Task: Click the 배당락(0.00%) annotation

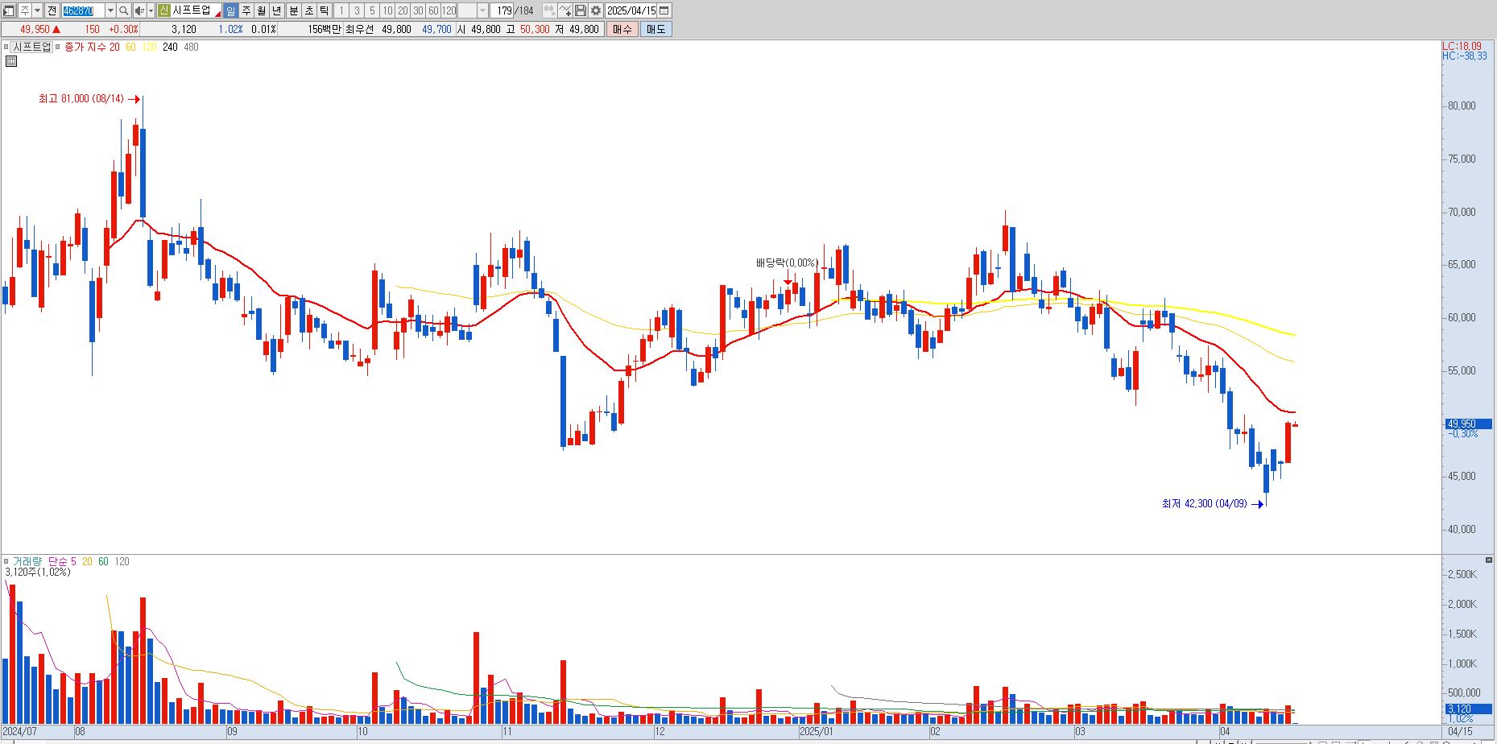Action: (x=787, y=262)
